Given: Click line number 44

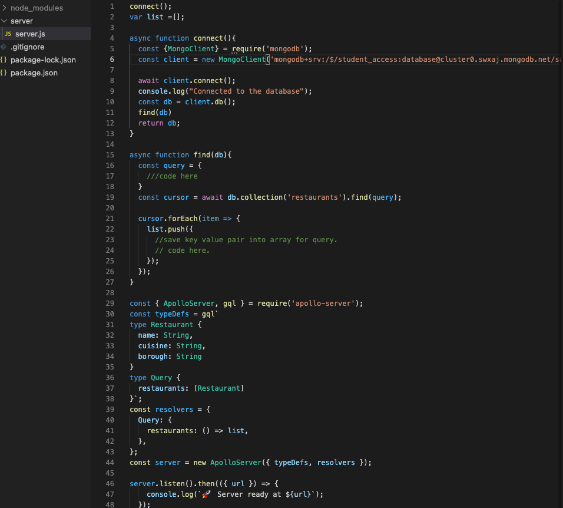Looking at the screenshot, I should click(x=110, y=462).
